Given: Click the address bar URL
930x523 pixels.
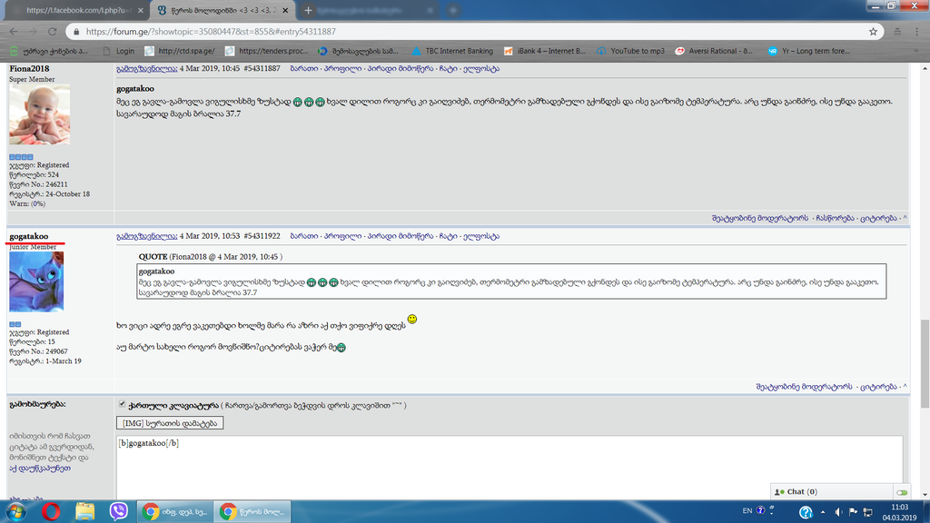Looking at the screenshot, I should tap(211, 32).
